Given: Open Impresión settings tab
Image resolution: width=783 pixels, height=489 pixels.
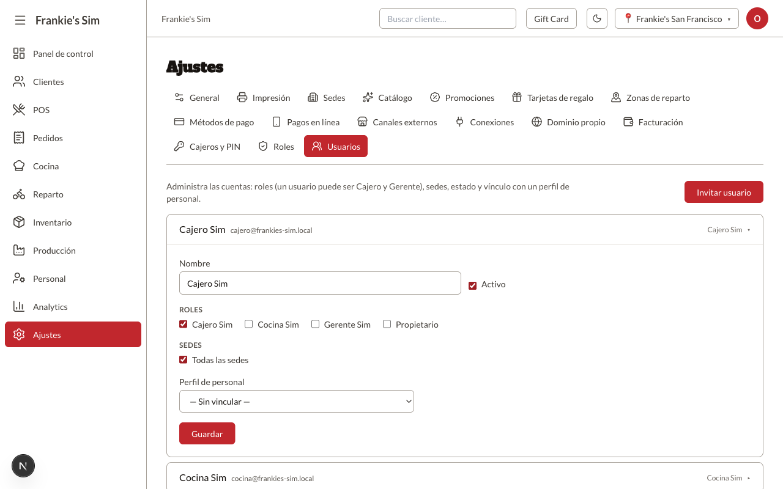Looking at the screenshot, I should [x=264, y=98].
